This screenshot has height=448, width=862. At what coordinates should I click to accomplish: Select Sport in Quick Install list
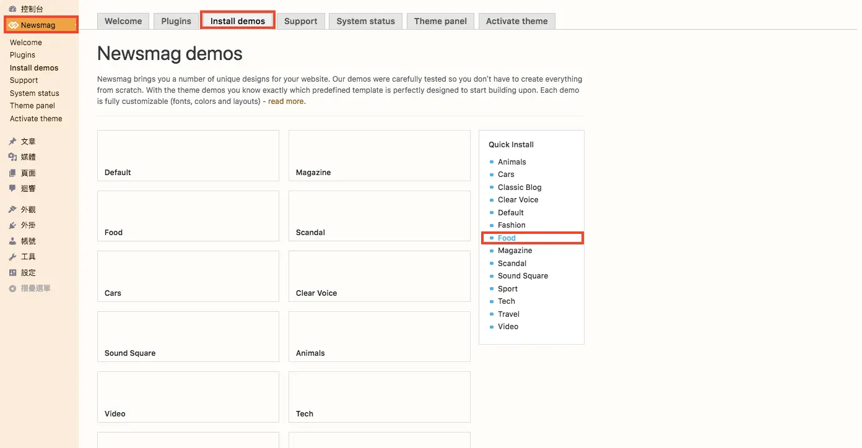click(508, 289)
